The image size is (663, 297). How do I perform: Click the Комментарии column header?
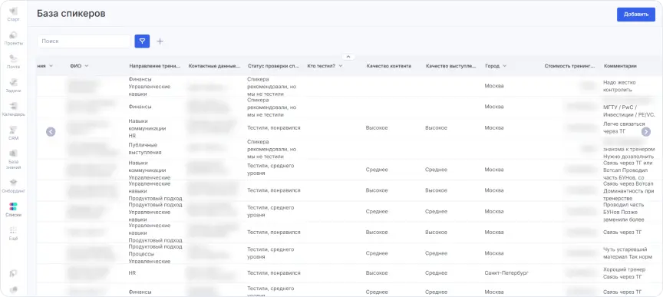pos(620,66)
